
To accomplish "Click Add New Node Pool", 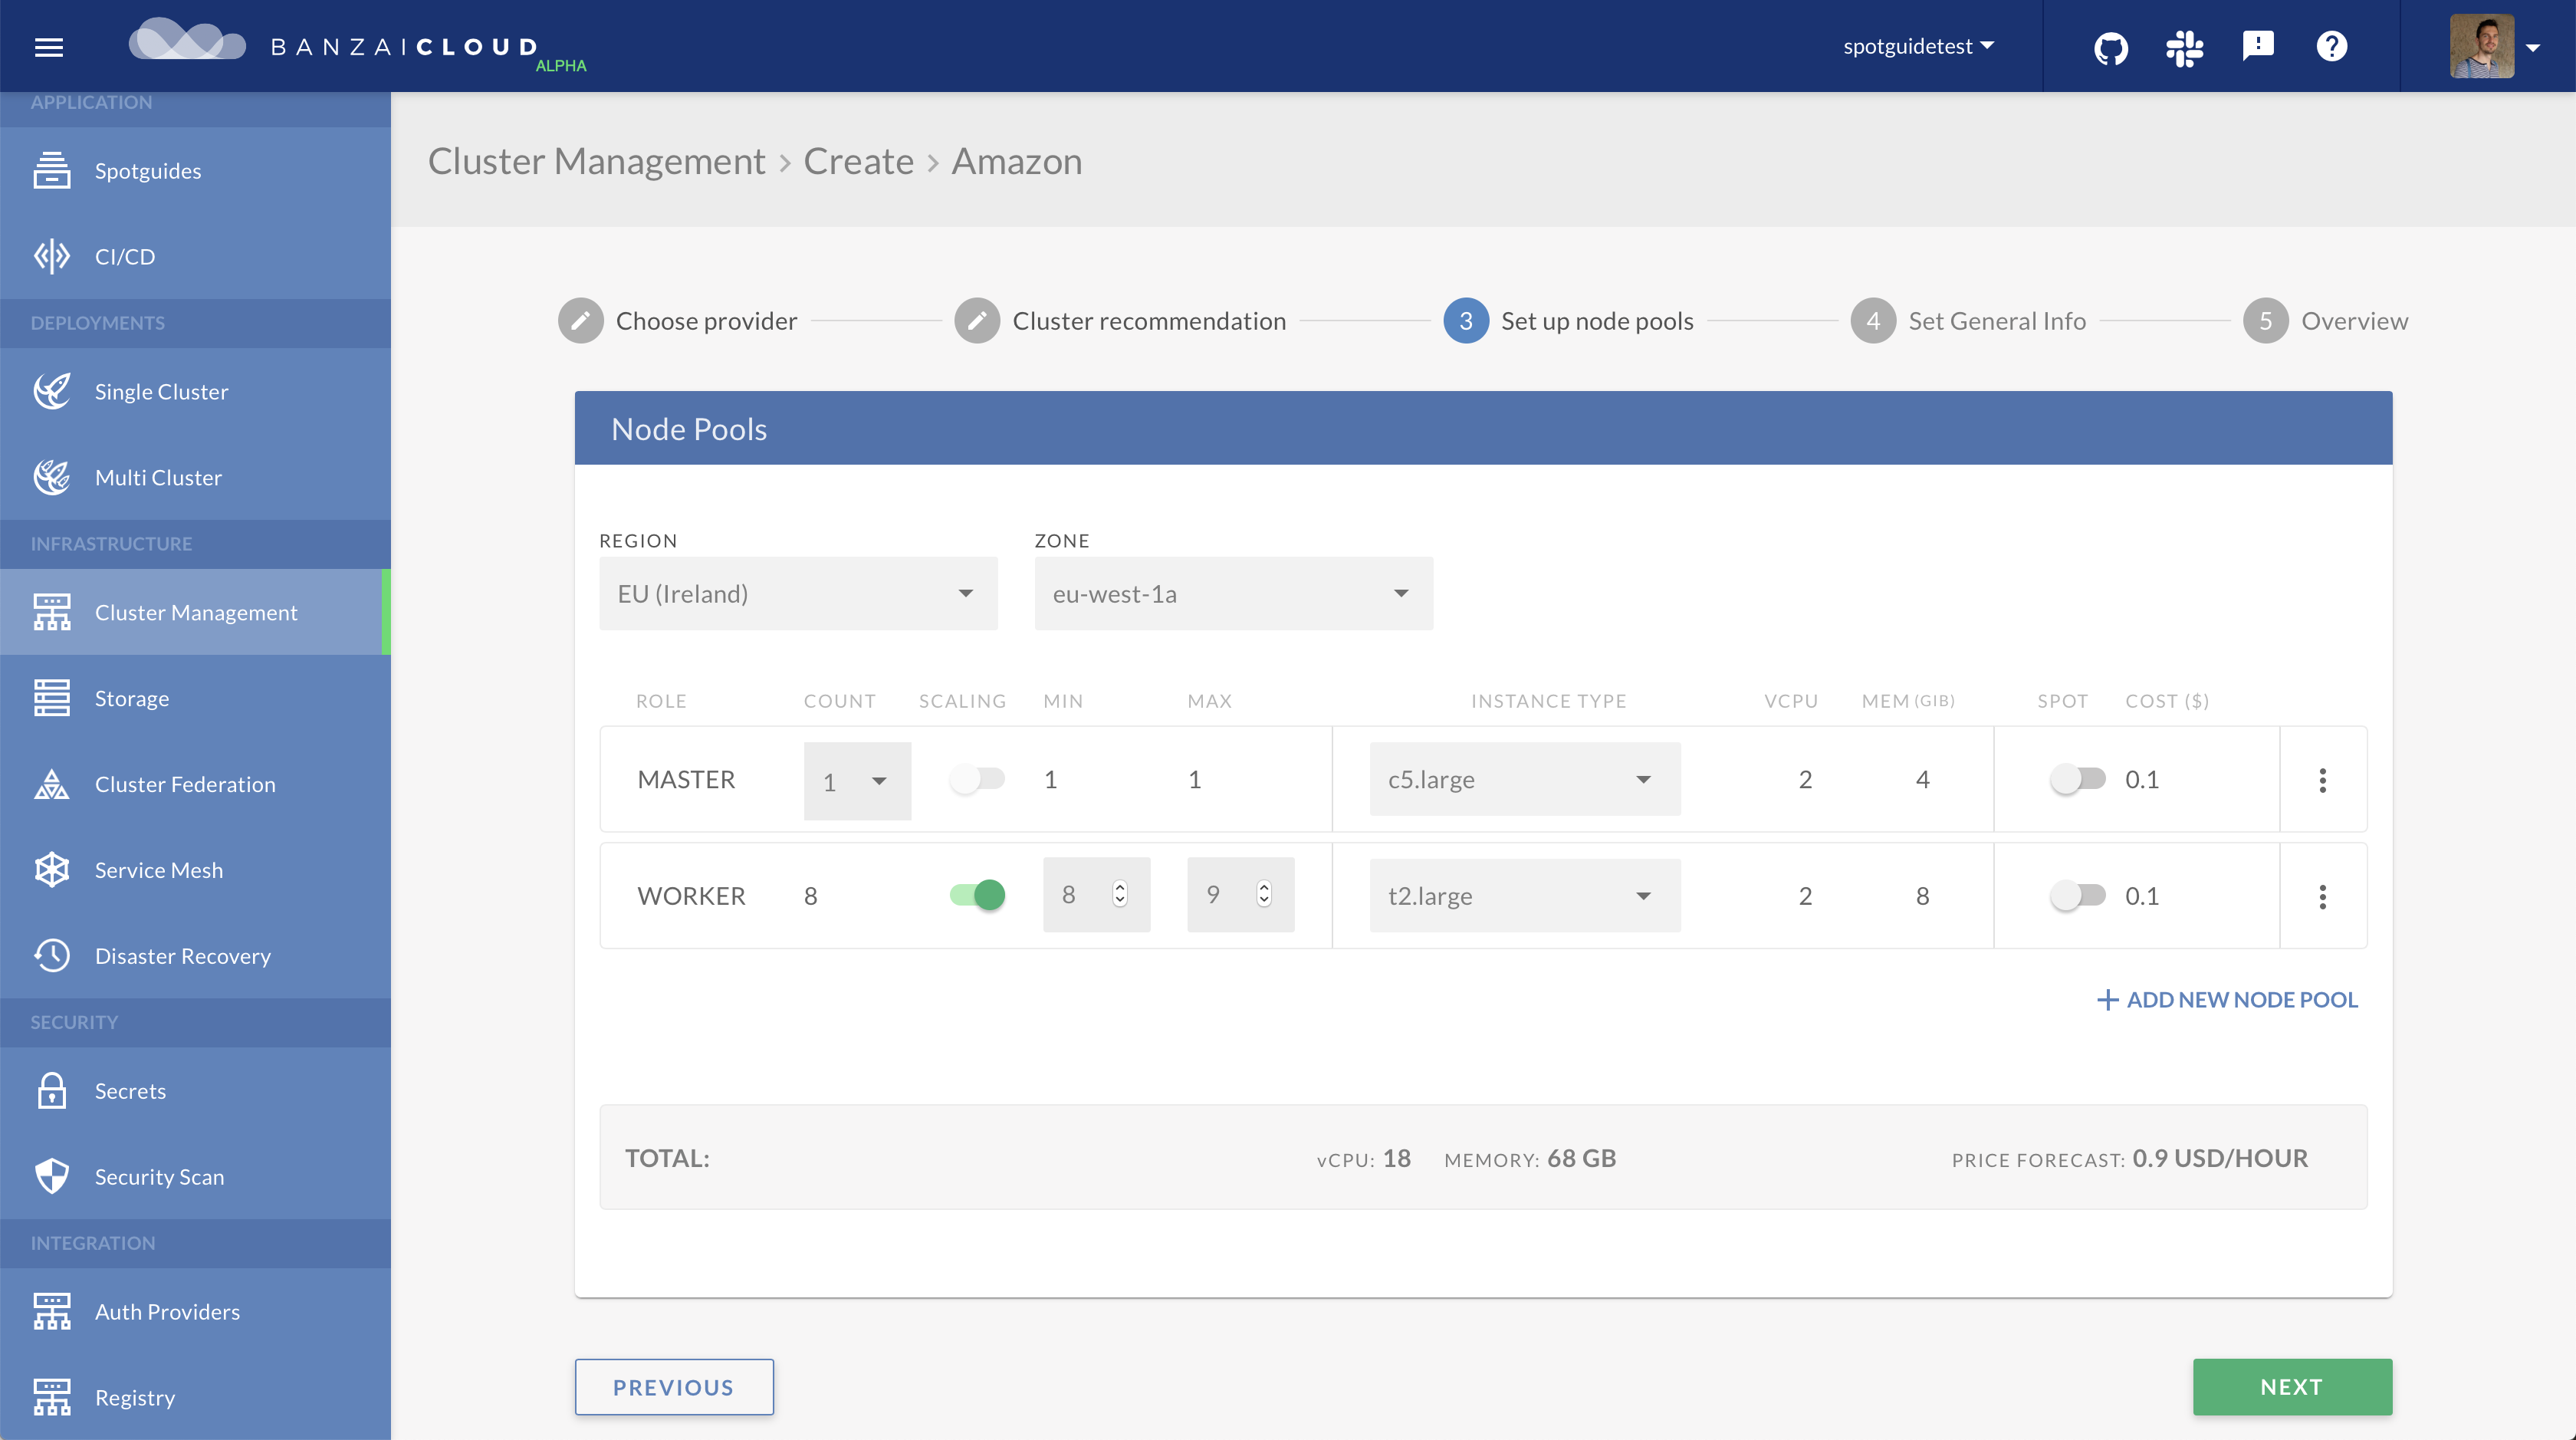I will (2227, 999).
